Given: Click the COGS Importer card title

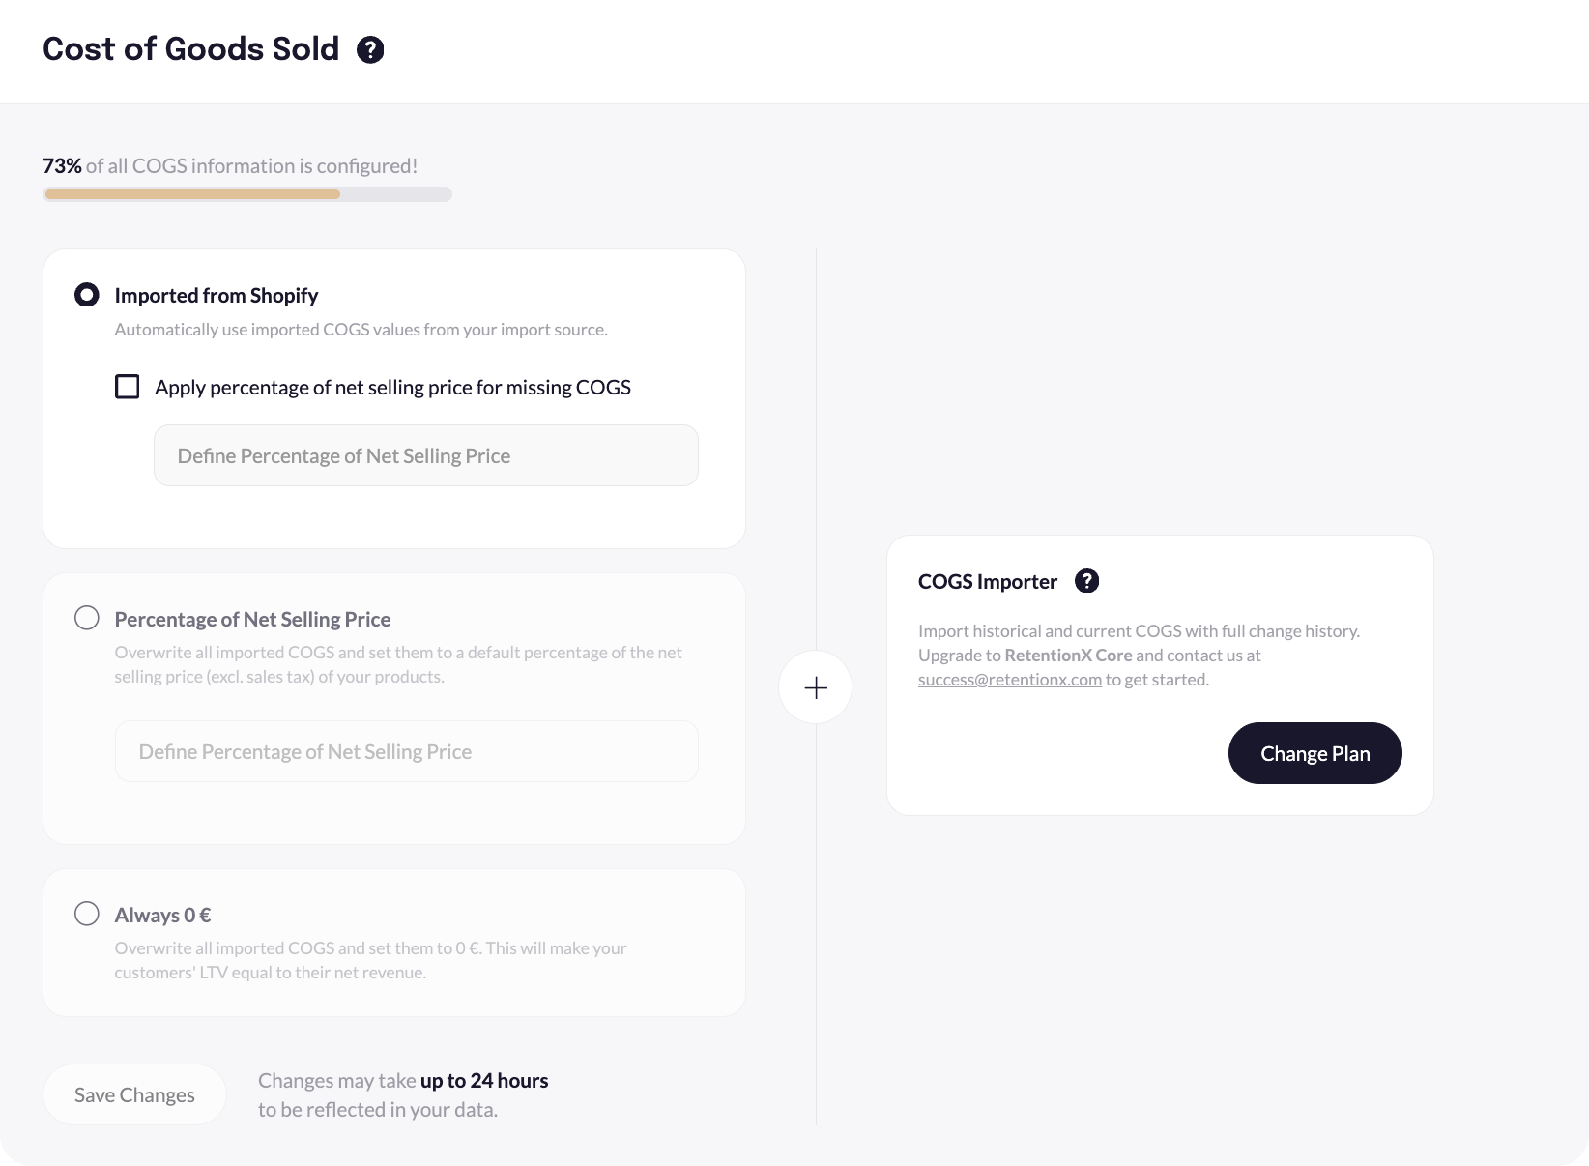Looking at the screenshot, I should [988, 582].
